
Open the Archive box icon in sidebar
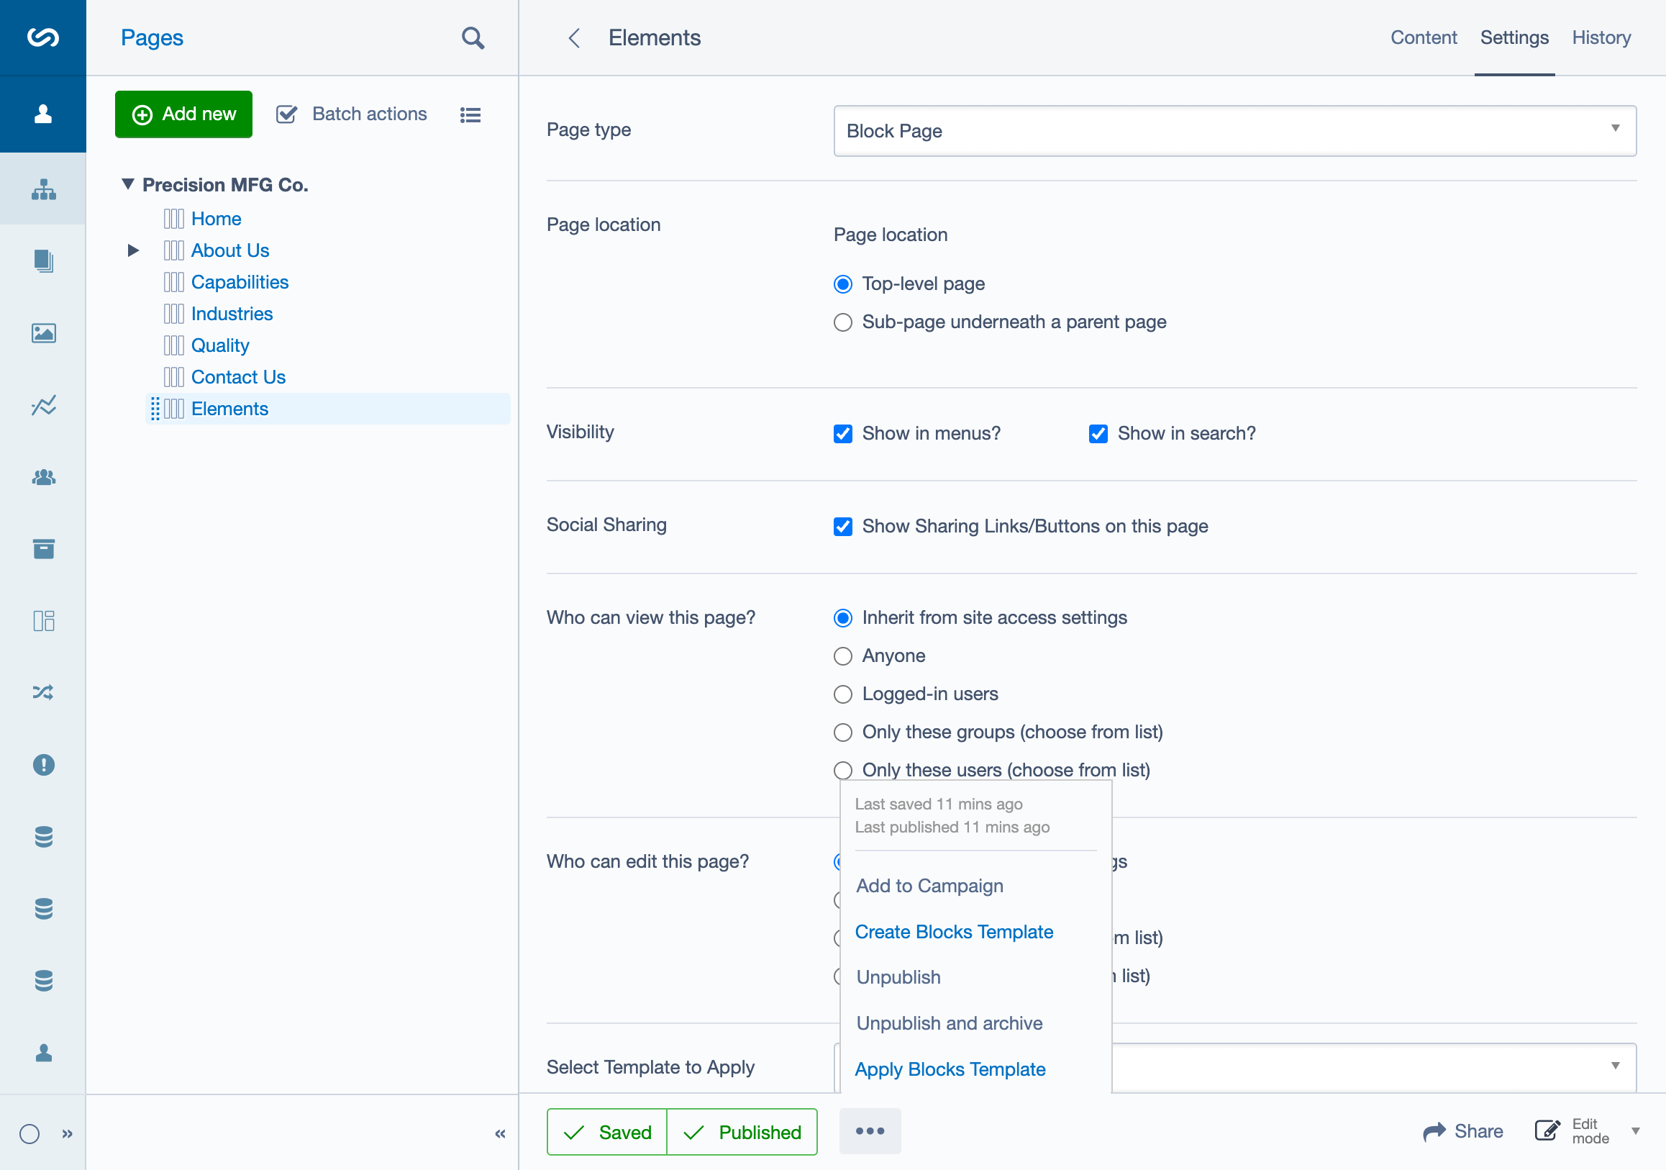44,549
